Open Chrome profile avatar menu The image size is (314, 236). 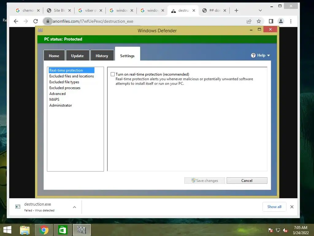pos(281,21)
